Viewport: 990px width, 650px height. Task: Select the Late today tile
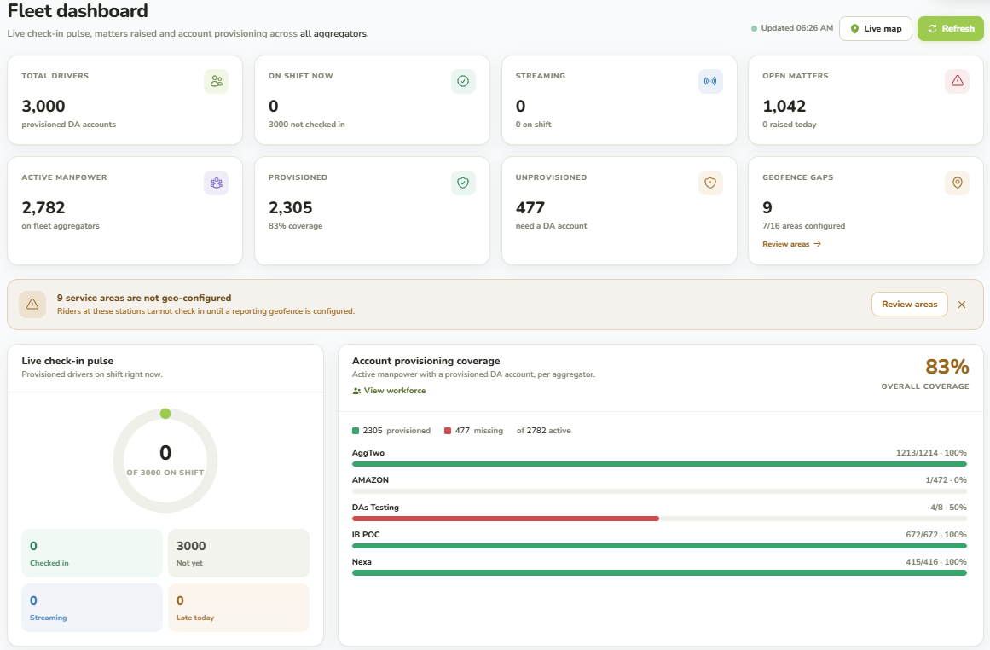pyautogui.click(x=239, y=607)
